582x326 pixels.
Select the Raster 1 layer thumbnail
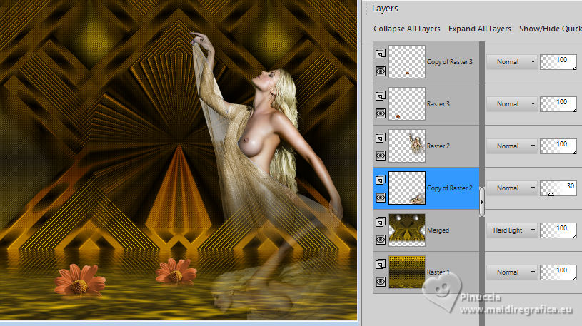pyautogui.click(x=407, y=272)
